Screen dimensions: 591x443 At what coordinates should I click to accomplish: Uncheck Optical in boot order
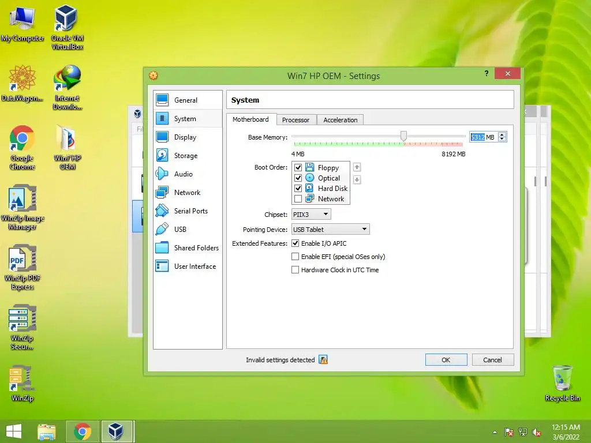point(298,178)
